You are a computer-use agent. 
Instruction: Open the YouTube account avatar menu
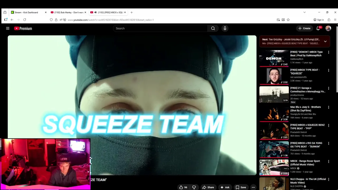tap(328, 28)
